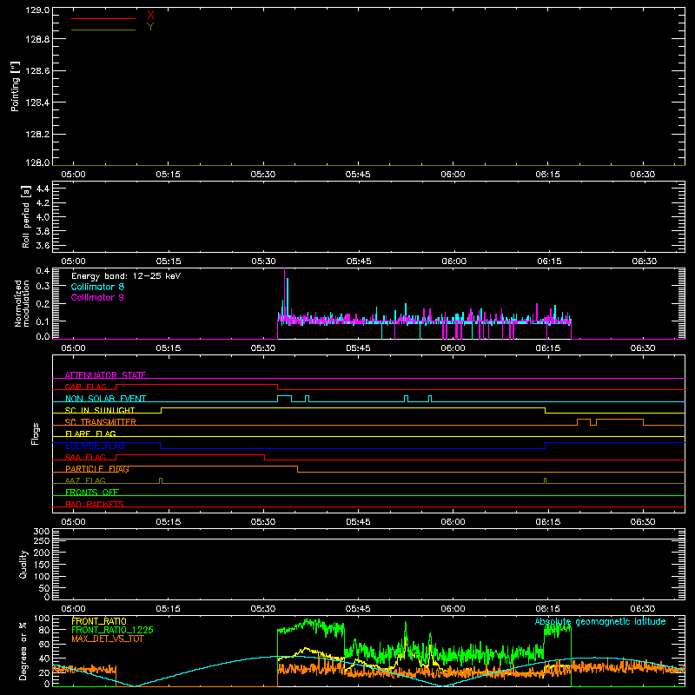695x695 pixels.
Task: Click the 06:00 time label under modulation plot
Action: [453, 348]
